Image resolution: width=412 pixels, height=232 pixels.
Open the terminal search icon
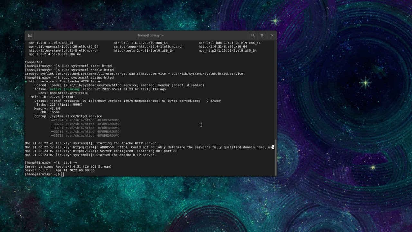[253, 35]
